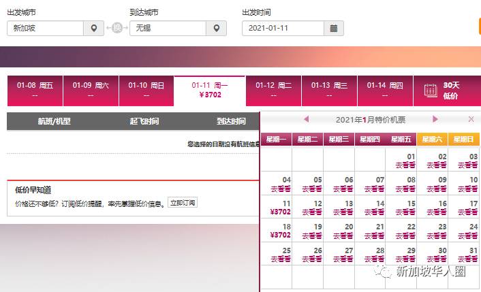The image size is (481, 292).
Task: Click 去看看 for January 01
Action: (x=405, y=165)
